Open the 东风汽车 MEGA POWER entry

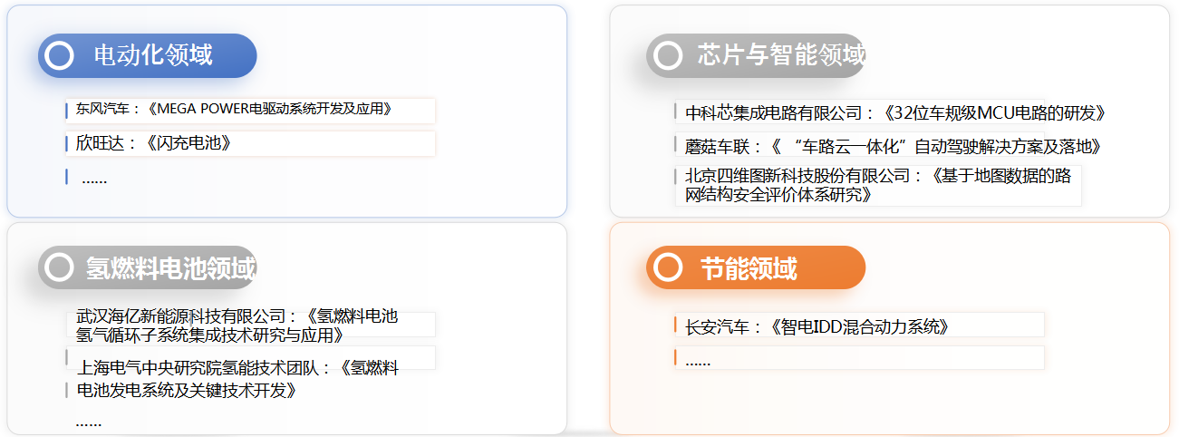[x=236, y=110]
